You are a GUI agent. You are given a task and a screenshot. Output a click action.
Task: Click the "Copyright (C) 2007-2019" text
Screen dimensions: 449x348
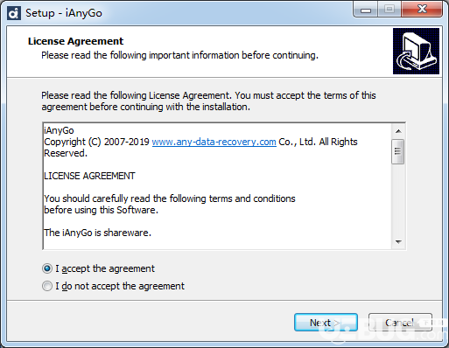(96, 142)
